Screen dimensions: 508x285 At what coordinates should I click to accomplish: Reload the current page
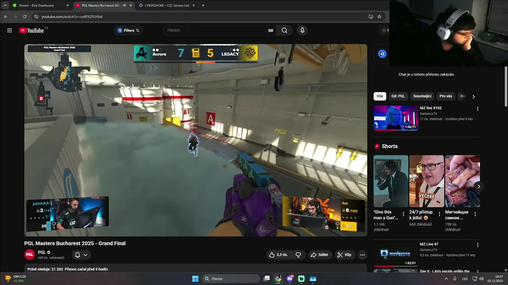point(25,17)
